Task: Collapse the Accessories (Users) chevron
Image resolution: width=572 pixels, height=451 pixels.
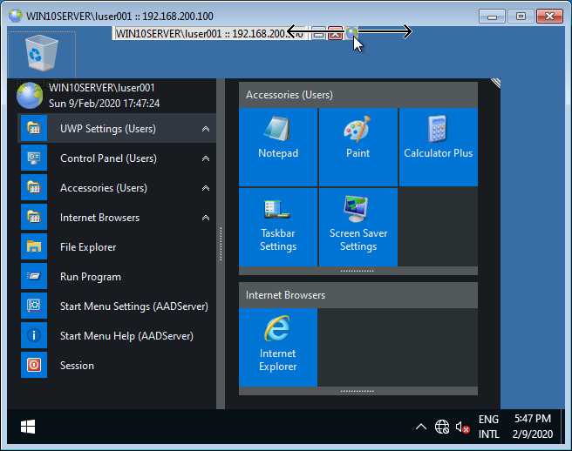Action: [x=206, y=188]
